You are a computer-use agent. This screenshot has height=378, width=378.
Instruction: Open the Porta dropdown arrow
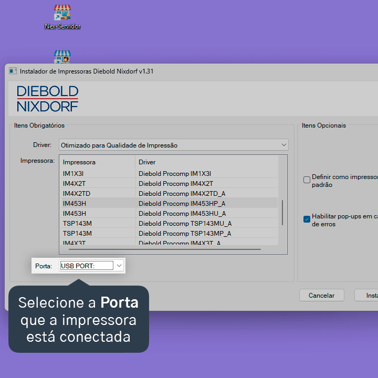point(119,266)
